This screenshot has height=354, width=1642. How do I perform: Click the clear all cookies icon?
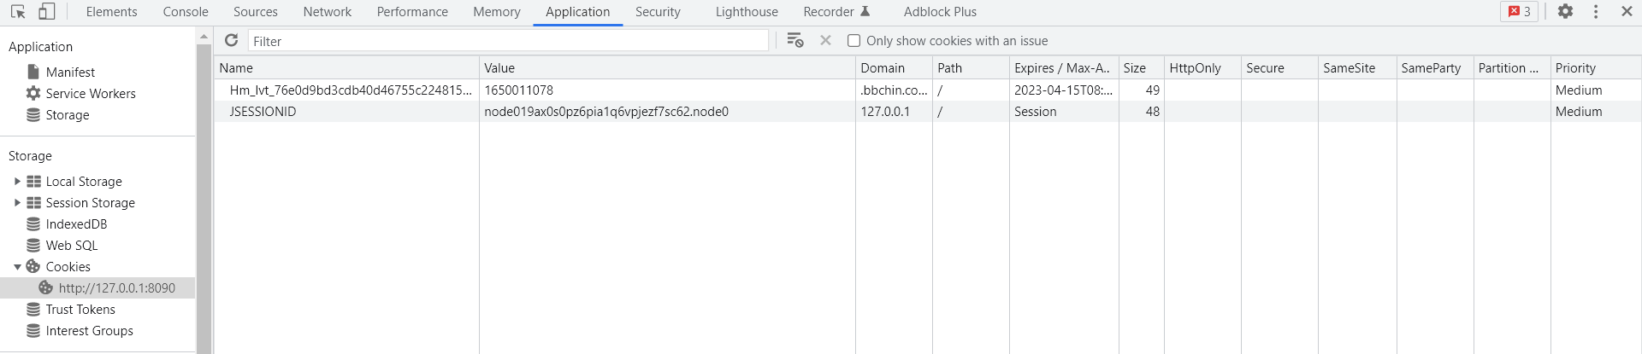[795, 41]
